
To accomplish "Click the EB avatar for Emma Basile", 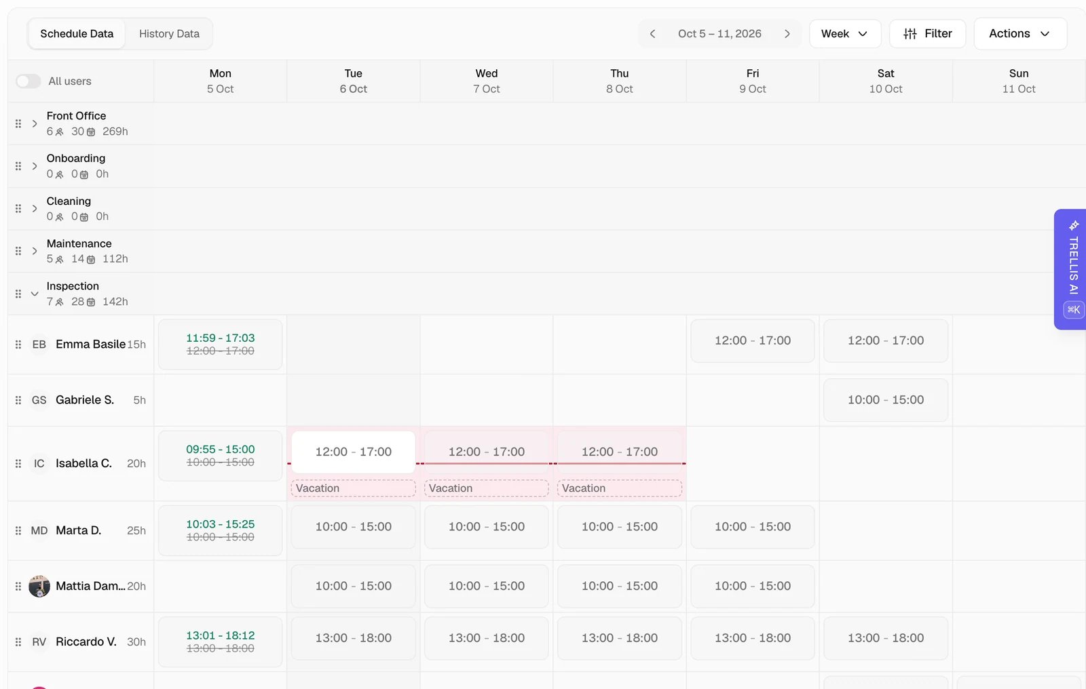I will click(39, 344).
